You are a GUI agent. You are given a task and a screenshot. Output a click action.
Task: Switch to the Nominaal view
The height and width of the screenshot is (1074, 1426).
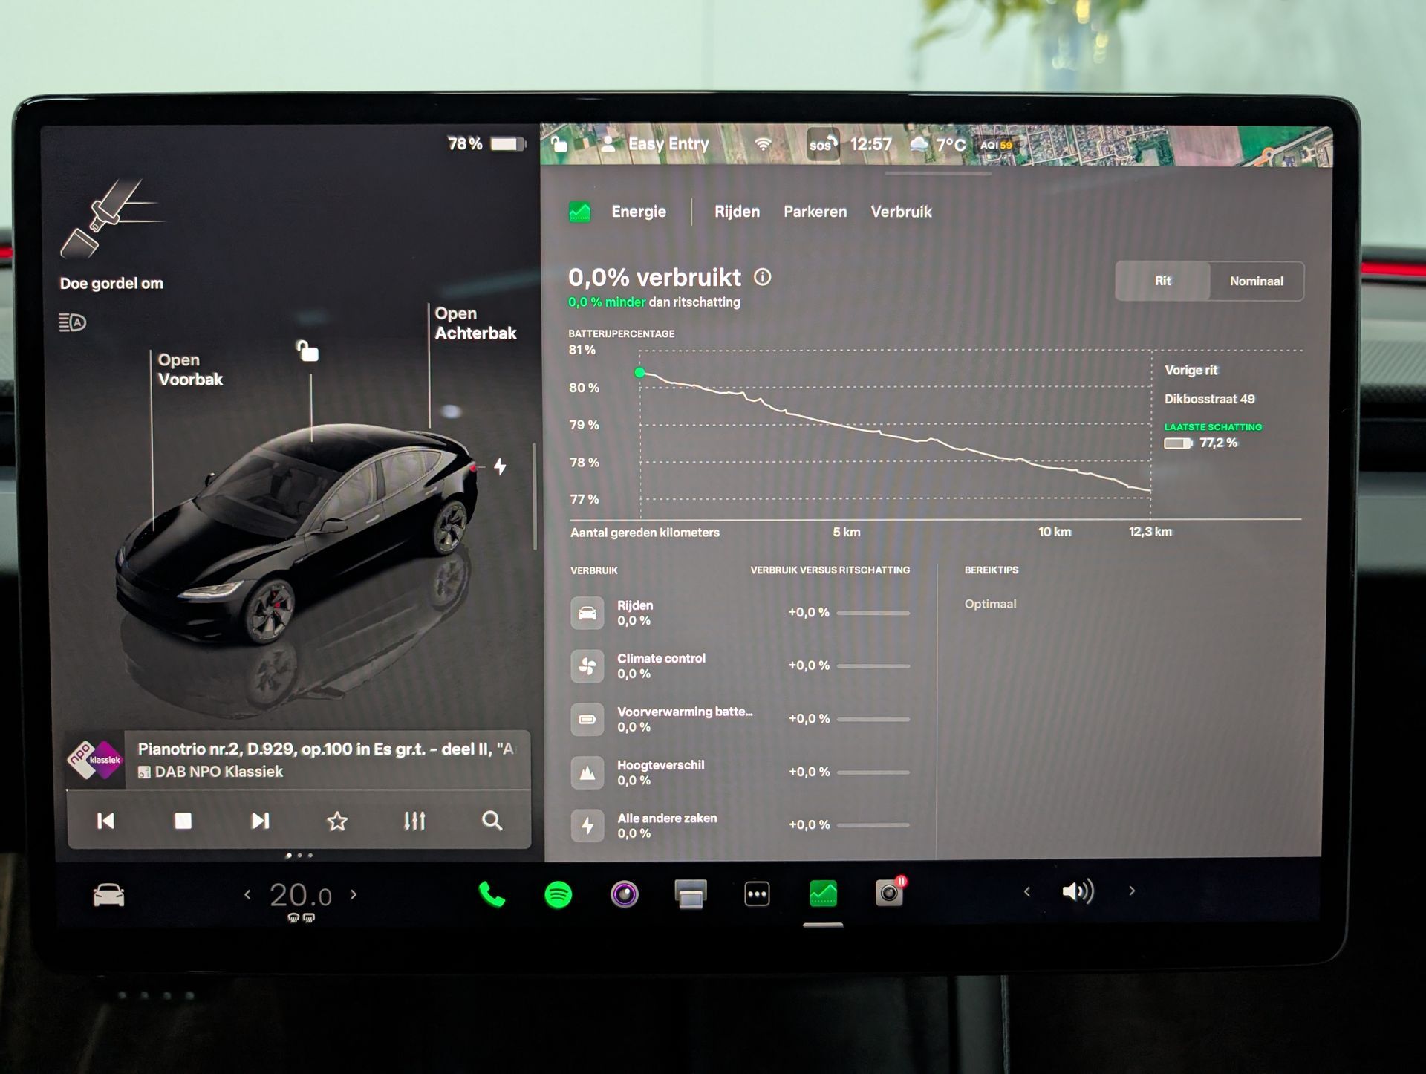(x=1256, y=281)
